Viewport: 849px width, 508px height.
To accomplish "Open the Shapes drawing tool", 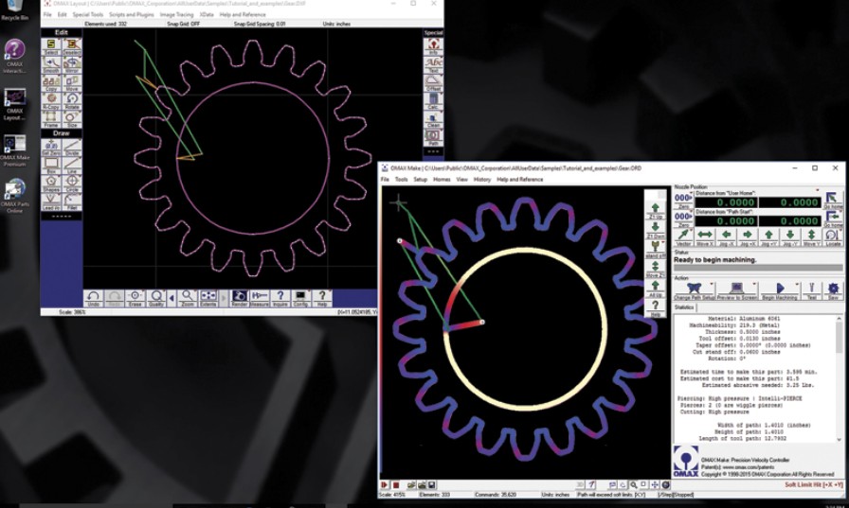I will click(x=51, y=184).
